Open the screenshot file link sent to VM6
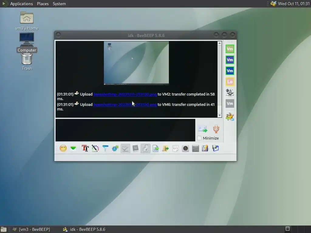 tap(125, 104)
